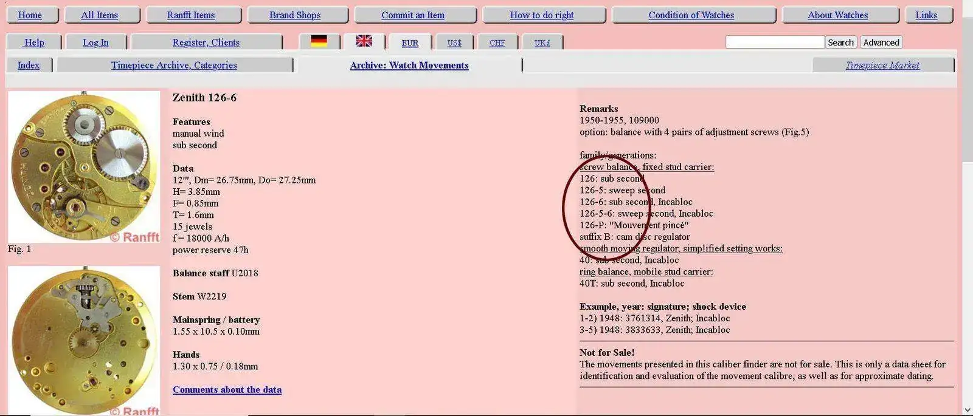
Task: Open Register, Clients page
Action: [206, 43]
